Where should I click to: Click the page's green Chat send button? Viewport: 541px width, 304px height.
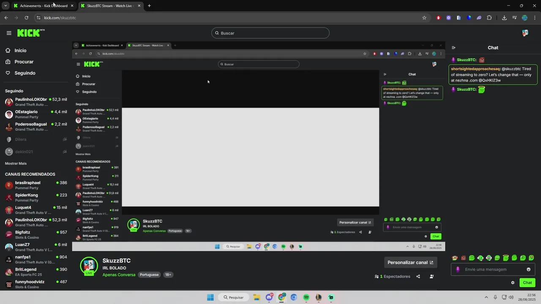[x=527, y=283]
